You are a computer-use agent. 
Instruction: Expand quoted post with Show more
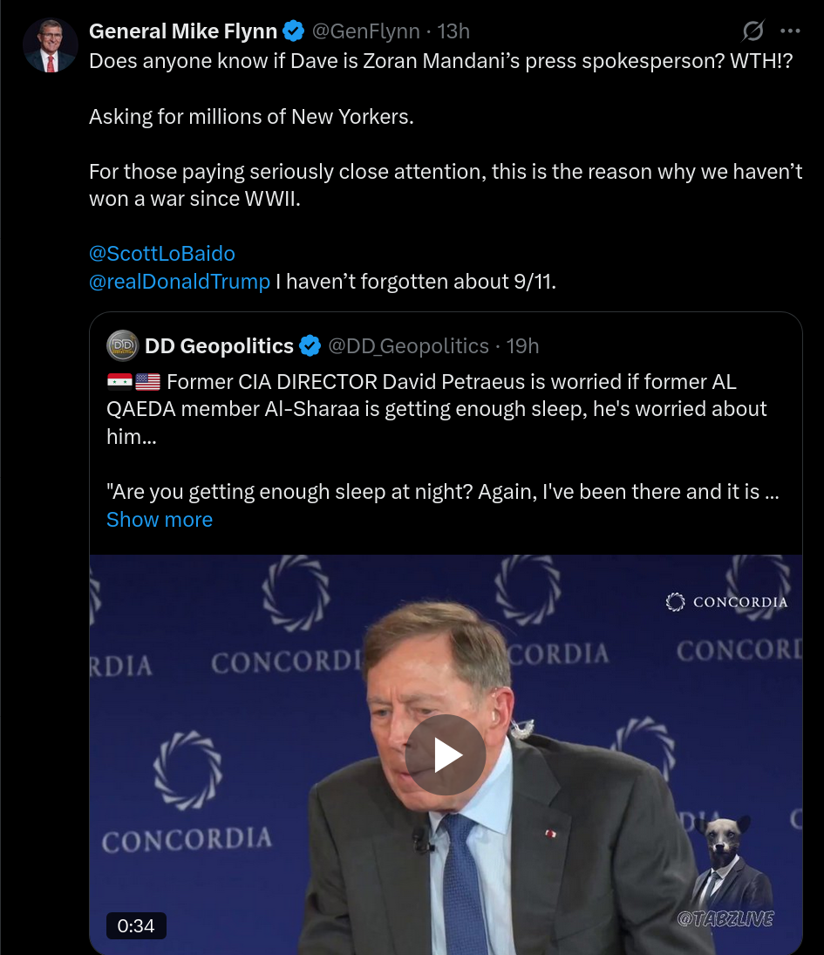[x=160, y=520]
